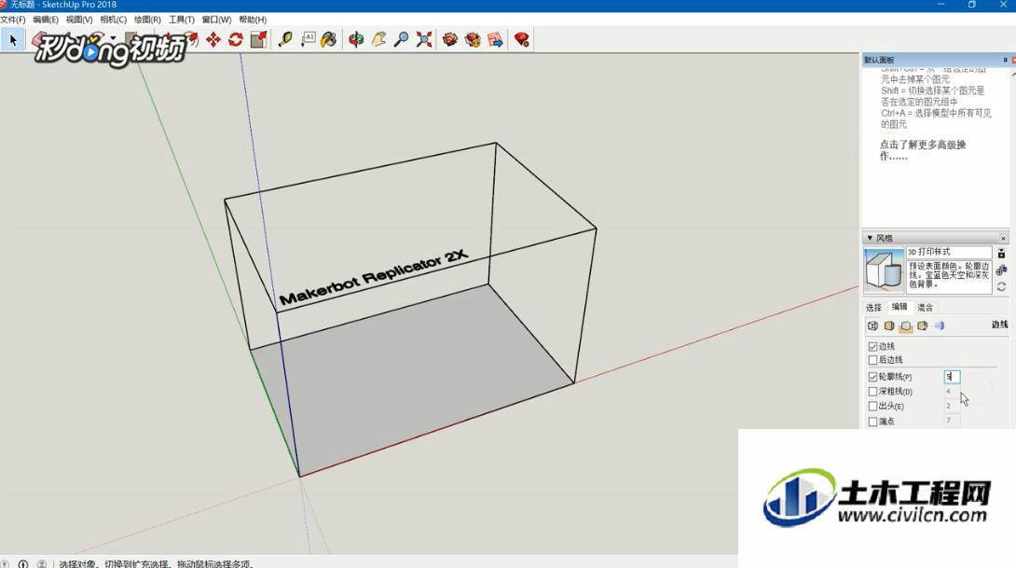Screen dimensions: 1016x568
Task: Select the Paint Bucket tool
Action: [x=329, y=40]
